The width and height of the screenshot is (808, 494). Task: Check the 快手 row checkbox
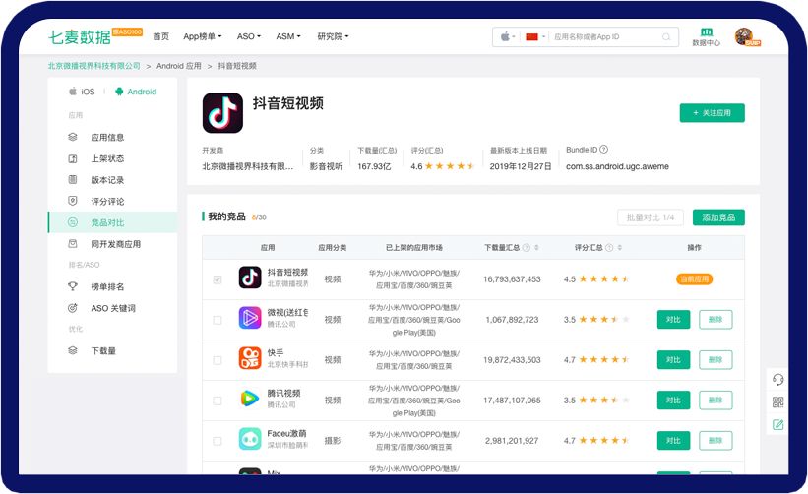[x=218, y=360]
